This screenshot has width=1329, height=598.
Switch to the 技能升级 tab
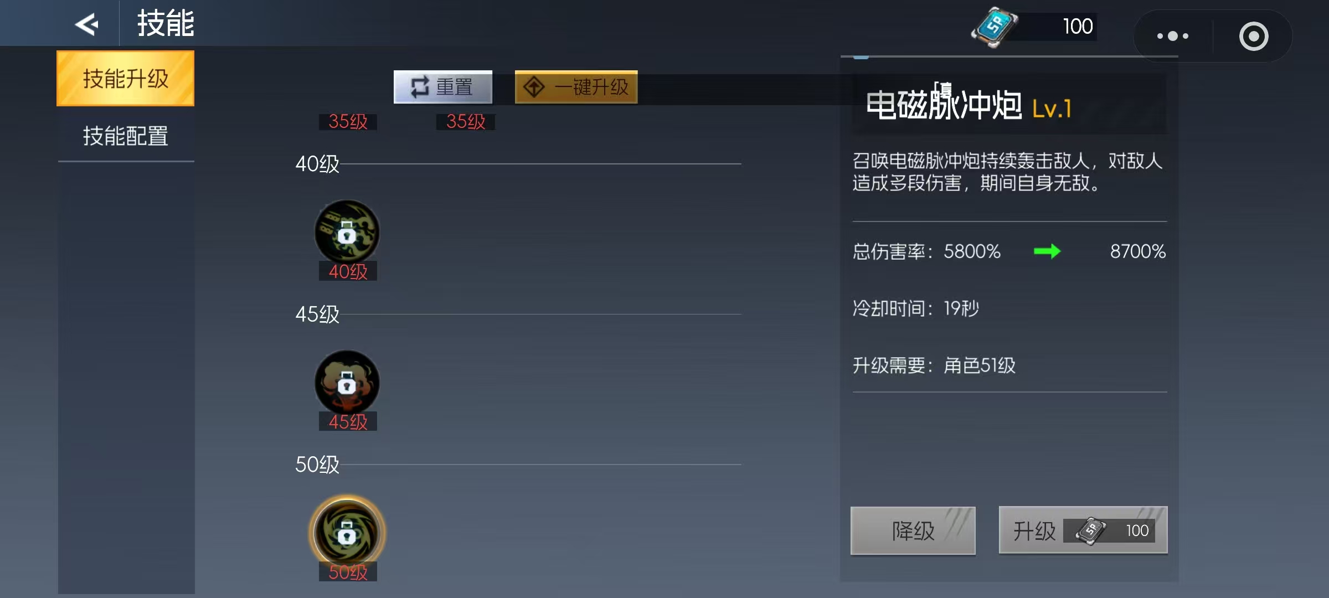click(126, 78)
